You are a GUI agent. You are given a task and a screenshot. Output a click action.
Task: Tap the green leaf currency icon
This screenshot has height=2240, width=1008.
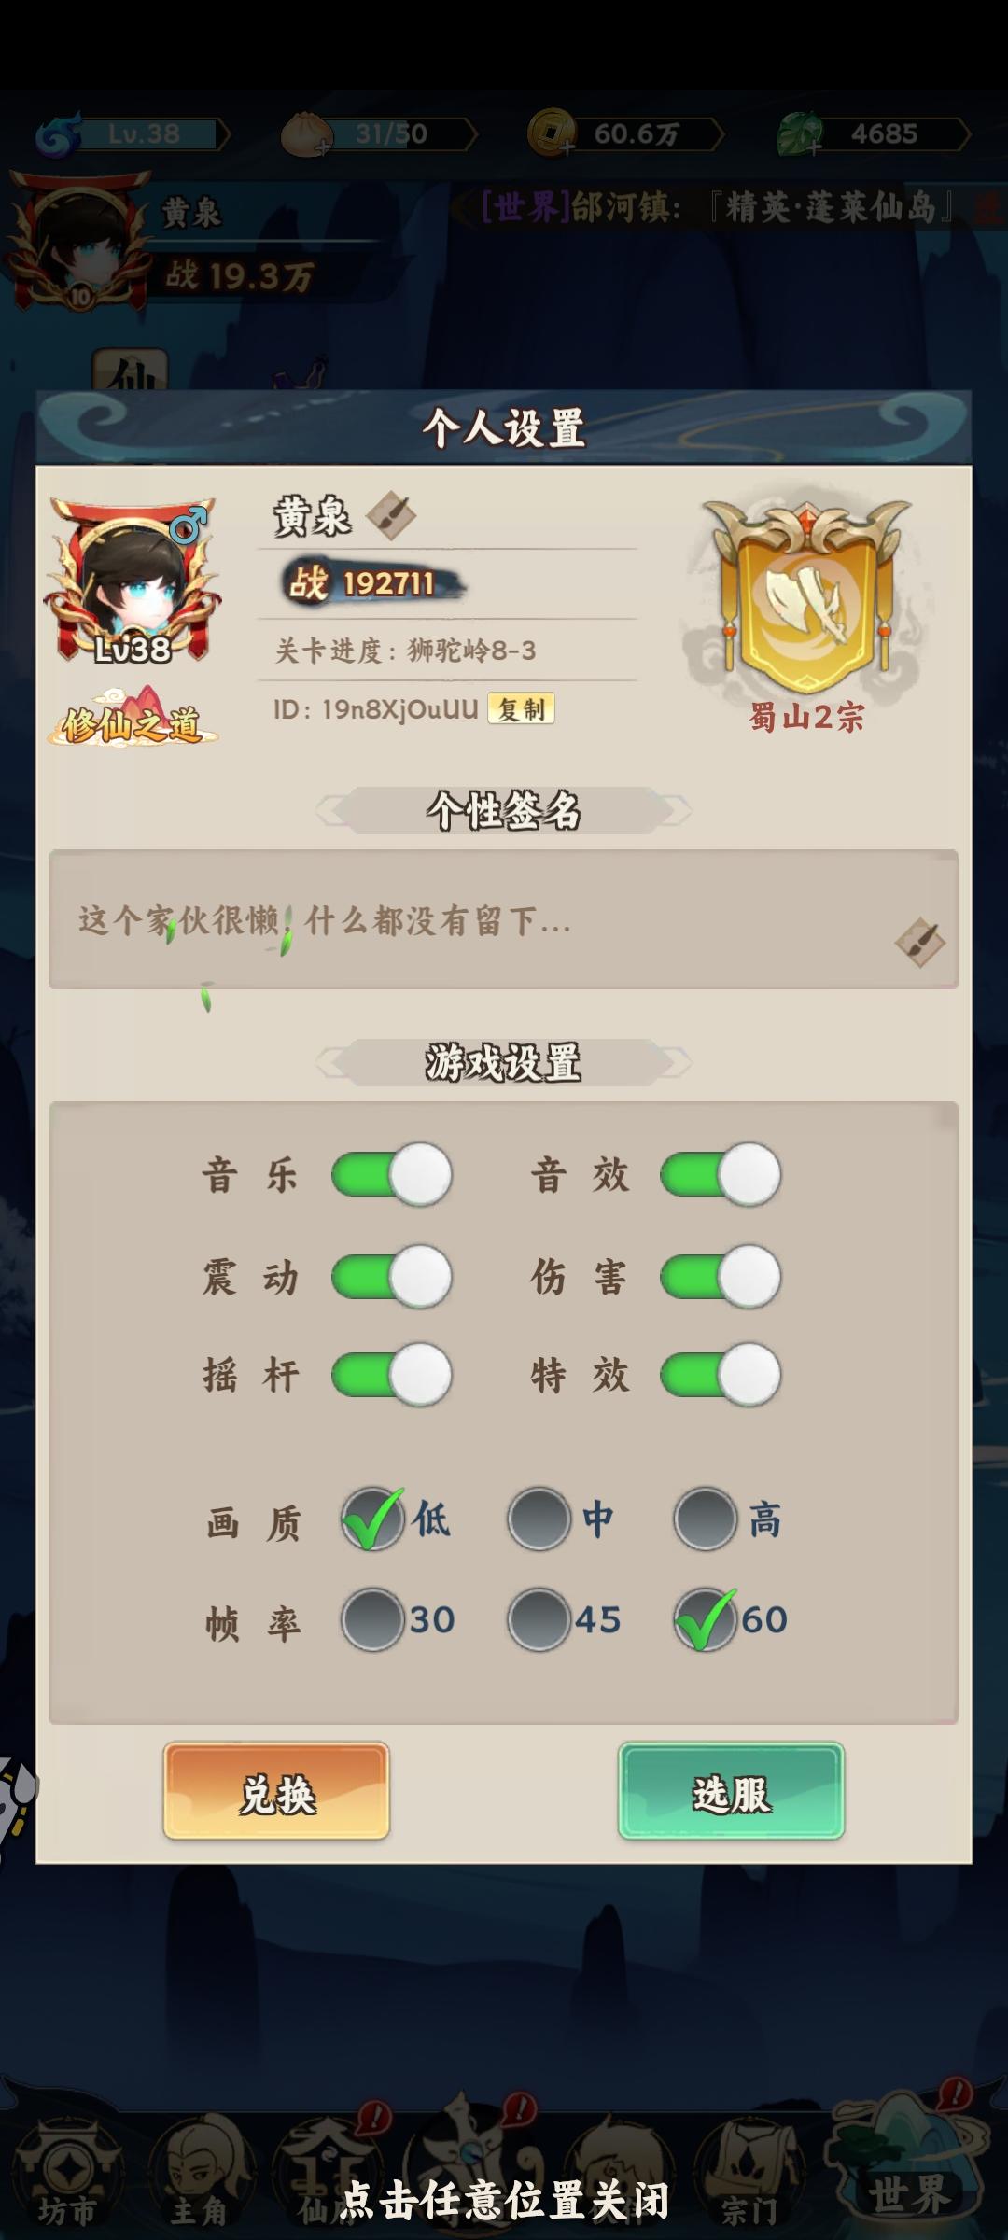pos(801,133)
